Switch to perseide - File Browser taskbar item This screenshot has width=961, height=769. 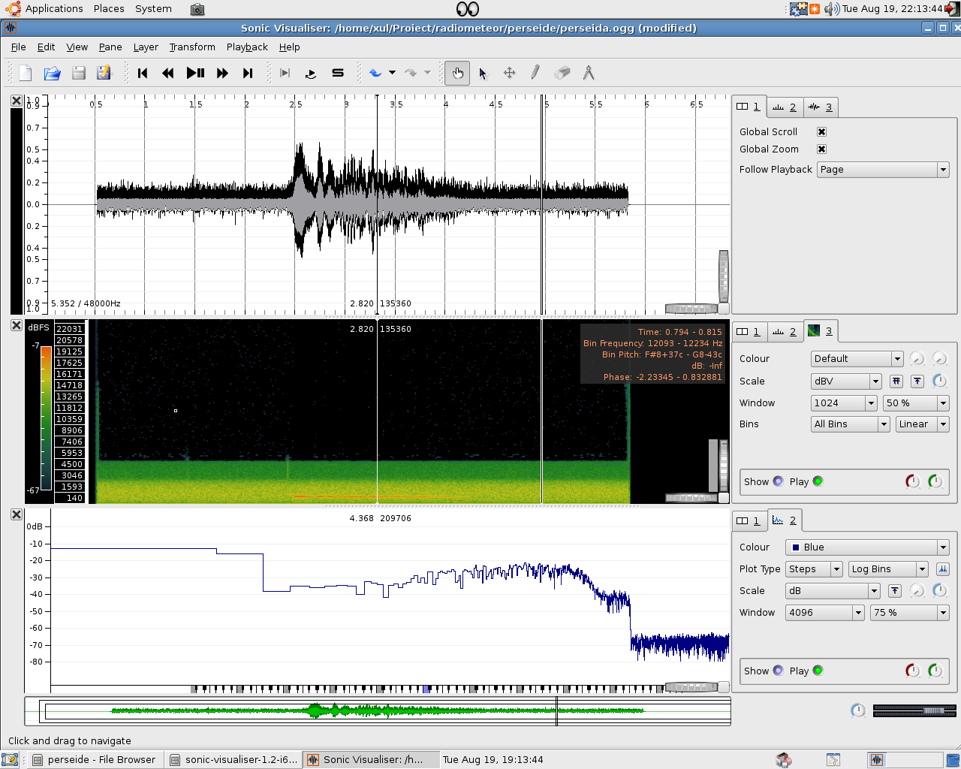[x=95, y=760]
